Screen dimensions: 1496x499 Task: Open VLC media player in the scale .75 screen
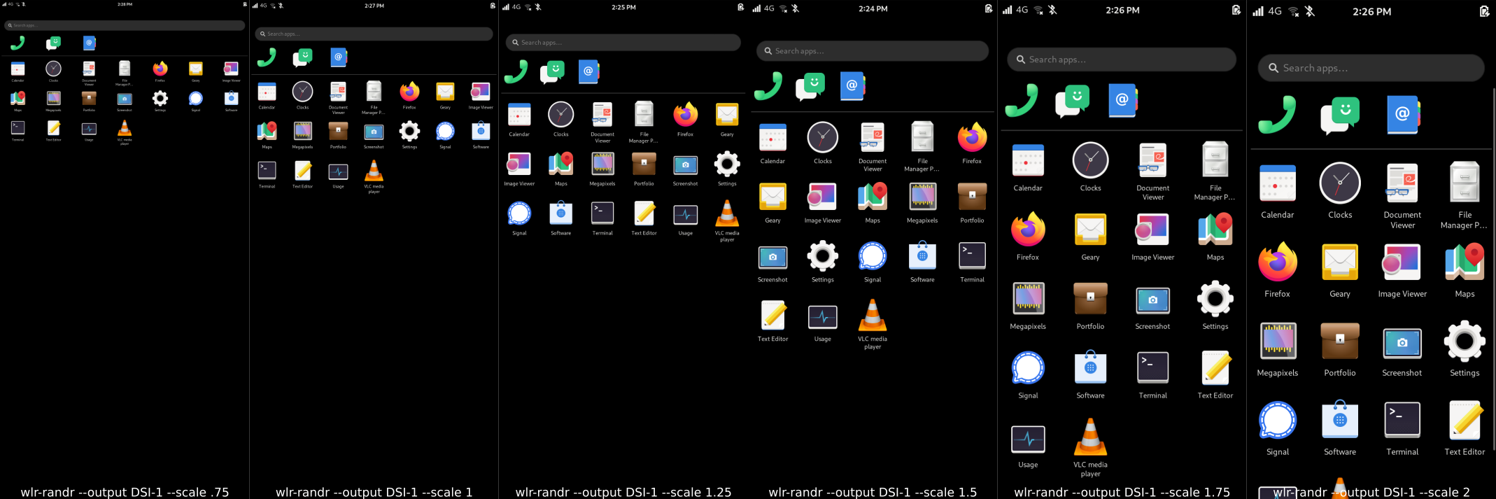tap(125, 127)
